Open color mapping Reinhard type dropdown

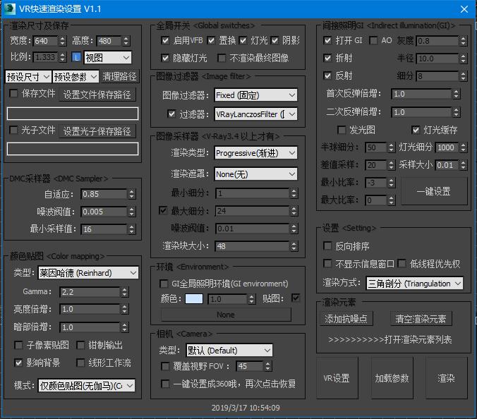pos(88,273)
